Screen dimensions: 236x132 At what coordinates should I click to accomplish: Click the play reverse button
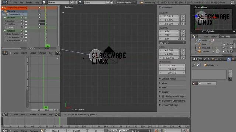(x=117, y=131)
